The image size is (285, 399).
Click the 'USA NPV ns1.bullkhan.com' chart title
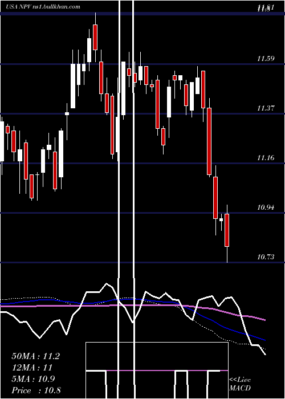click(43, 7)
